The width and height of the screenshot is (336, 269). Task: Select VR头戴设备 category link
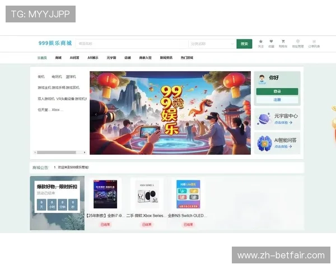tap(66, 99)
